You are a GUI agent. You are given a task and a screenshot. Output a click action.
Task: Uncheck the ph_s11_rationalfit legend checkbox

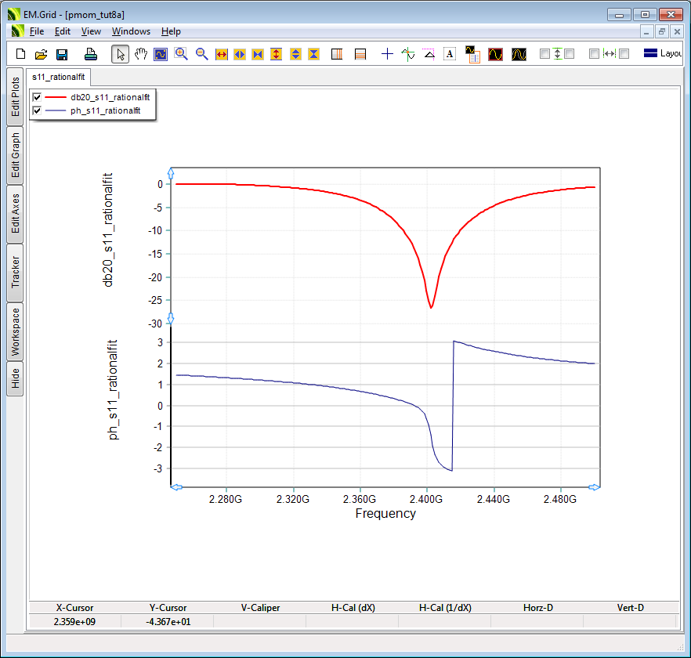tap(37, 111)
